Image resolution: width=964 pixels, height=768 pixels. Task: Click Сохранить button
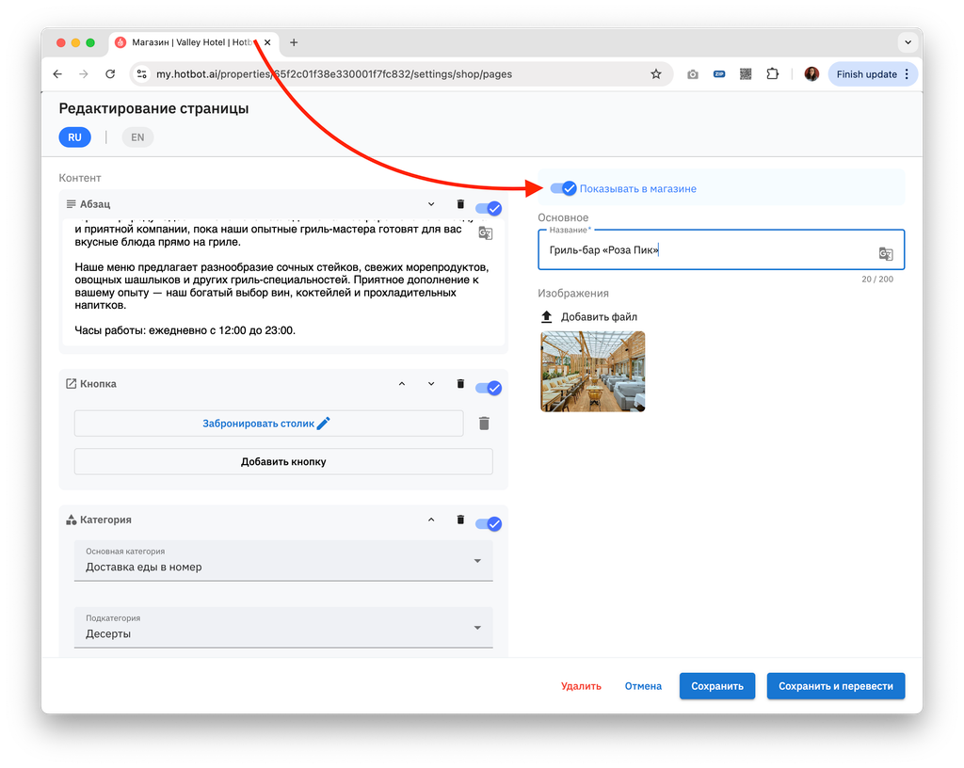[x=716, y=686]
